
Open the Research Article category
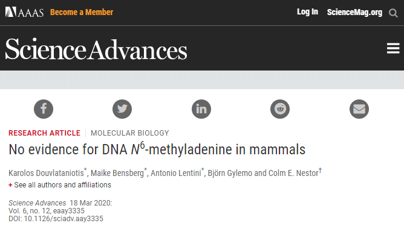click(44, 133)
